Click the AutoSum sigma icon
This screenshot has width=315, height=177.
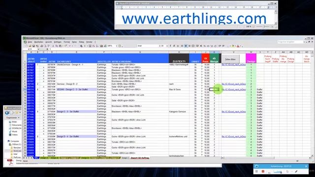85,46
